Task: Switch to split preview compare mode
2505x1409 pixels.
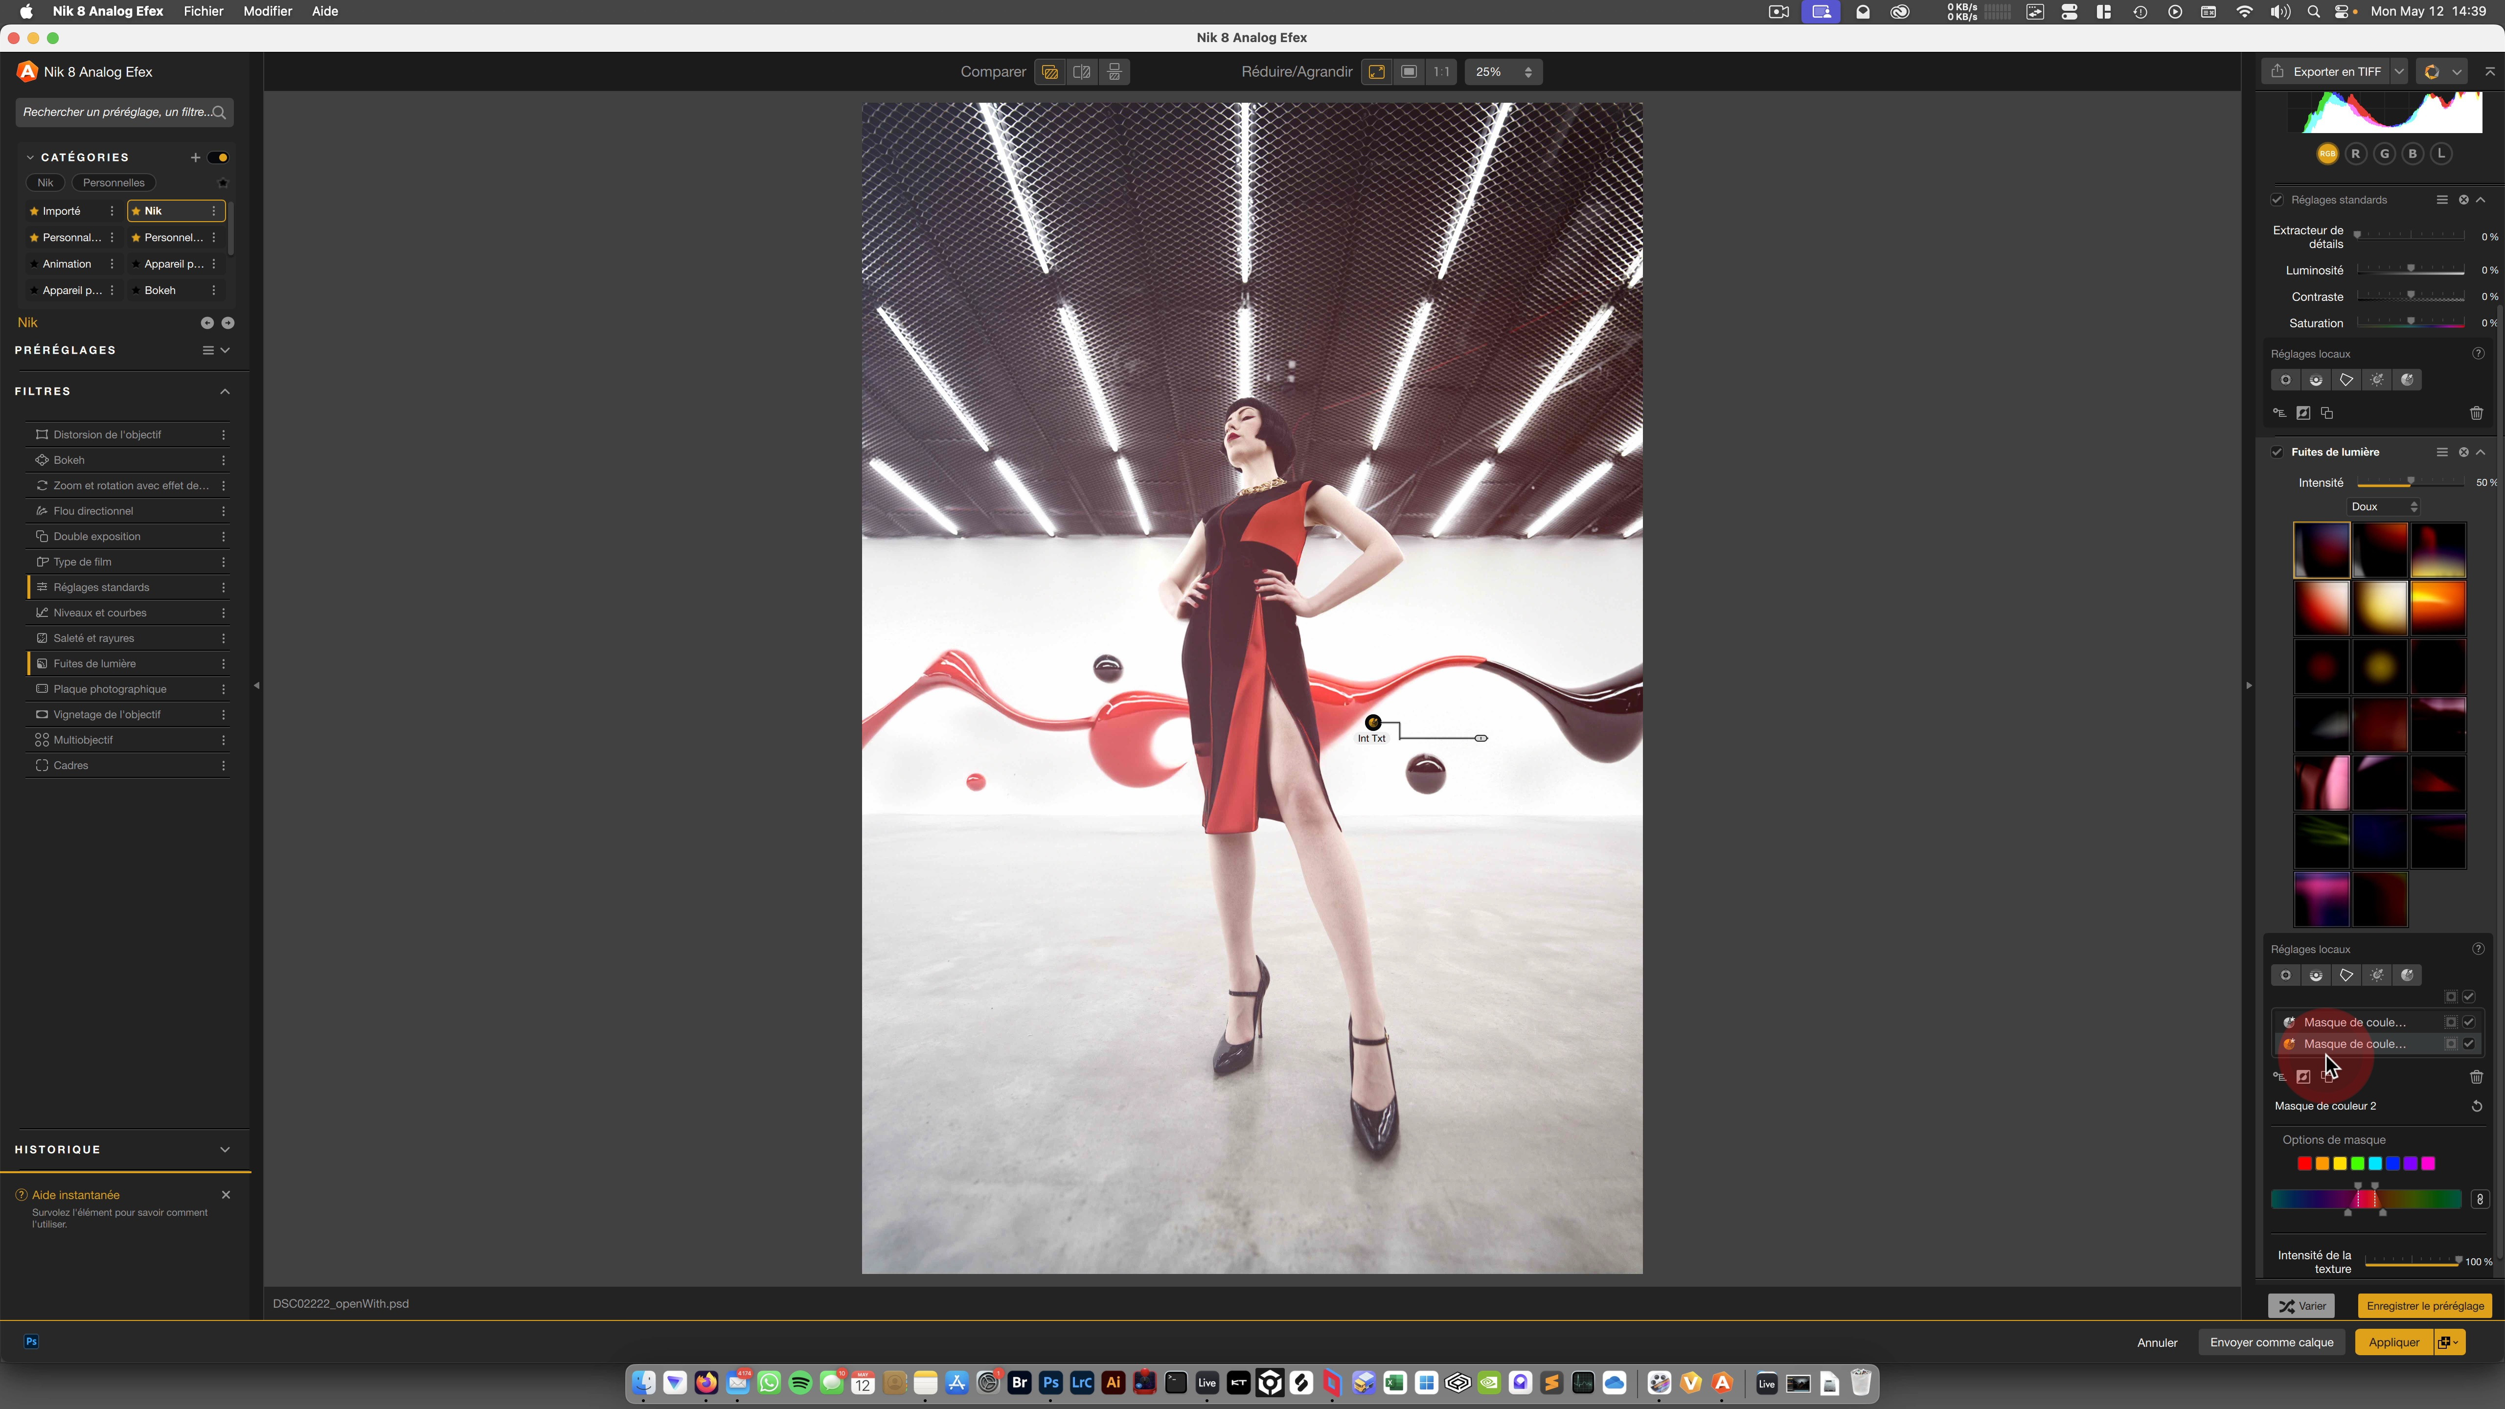Action: coord(1081,72)
